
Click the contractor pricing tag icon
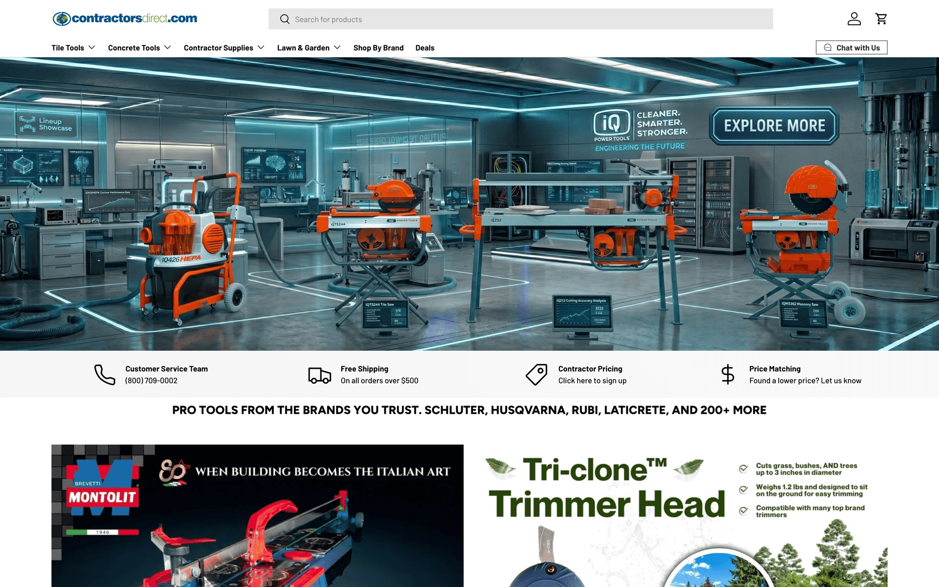537,375
